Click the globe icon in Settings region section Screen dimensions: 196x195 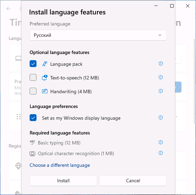pos(18,166)
